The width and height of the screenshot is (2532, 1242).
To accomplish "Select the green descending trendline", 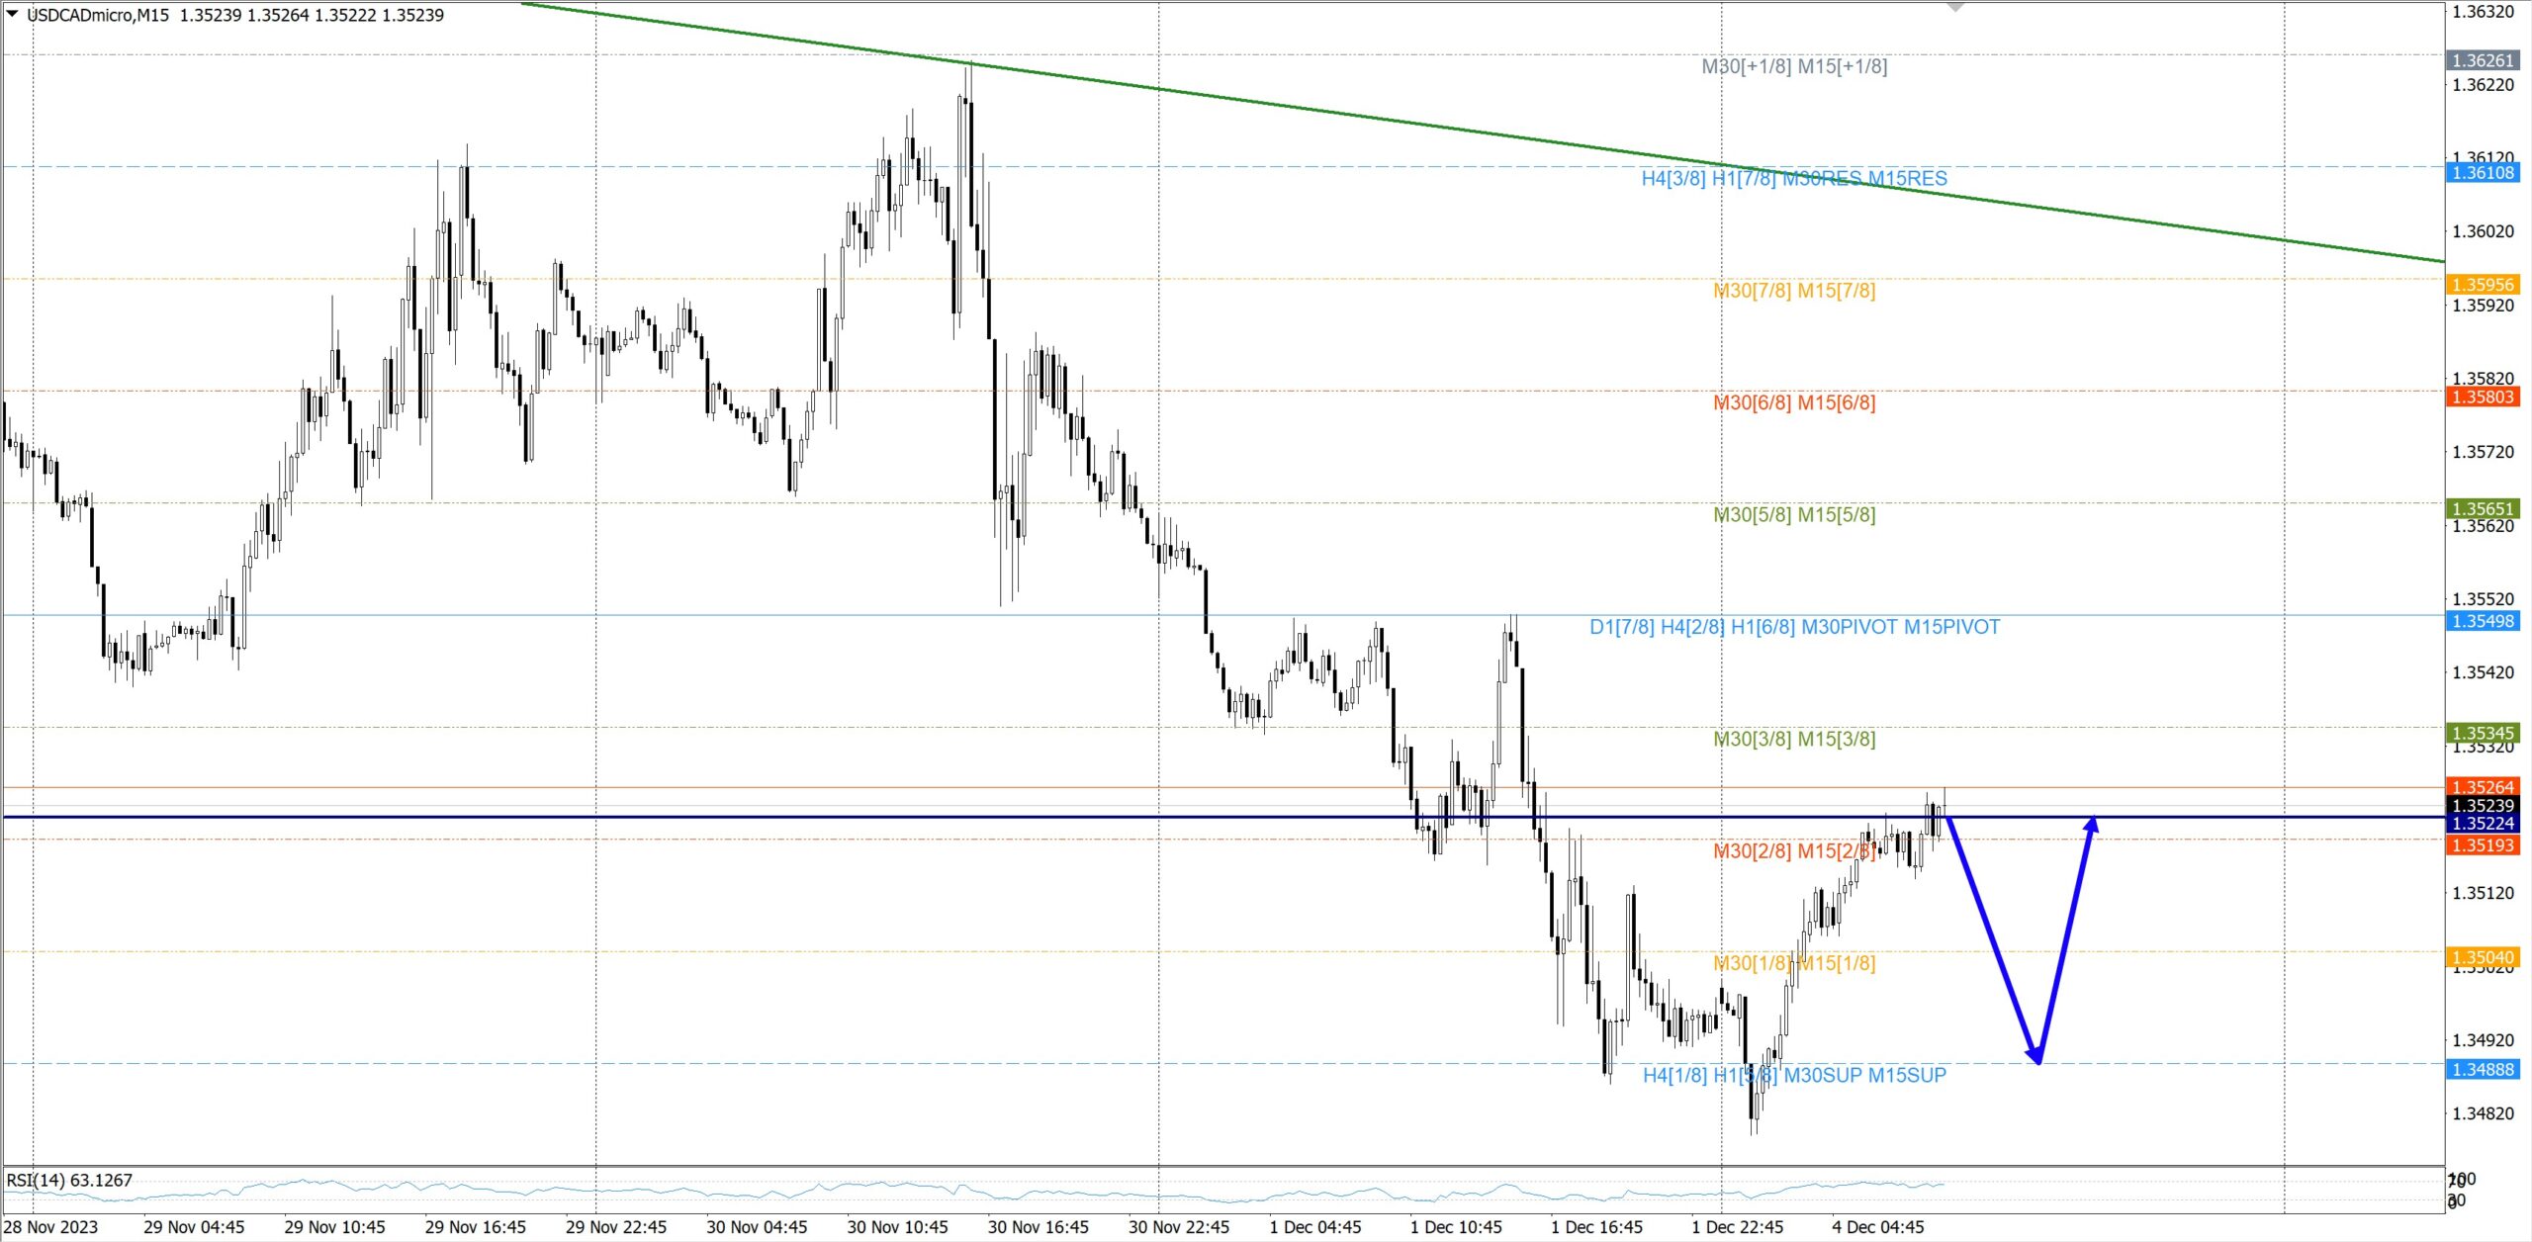I will (1385, 121).
